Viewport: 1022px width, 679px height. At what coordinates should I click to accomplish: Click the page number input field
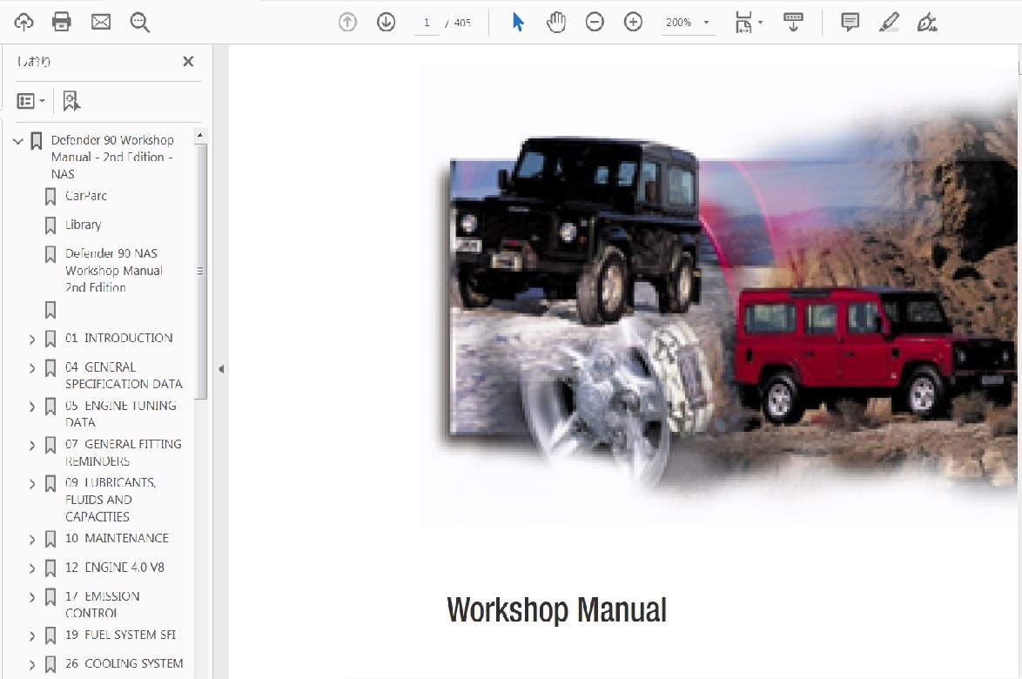click(x=427, y=23)
